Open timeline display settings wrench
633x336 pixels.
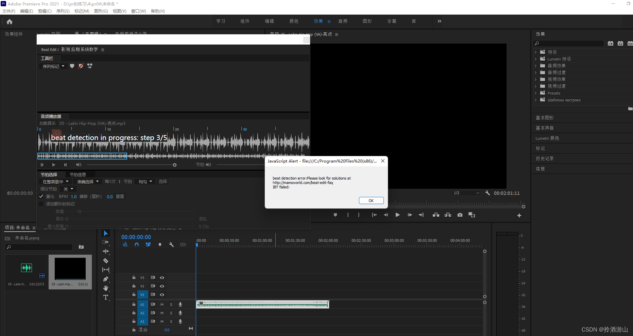tap(171, 245)
